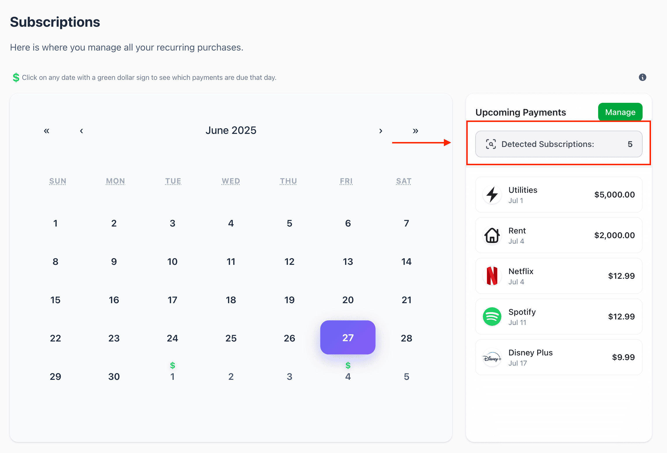The image size is (667, 453).
Task: Click the $2,000.00 Rent amount
Action: (614, 235)
